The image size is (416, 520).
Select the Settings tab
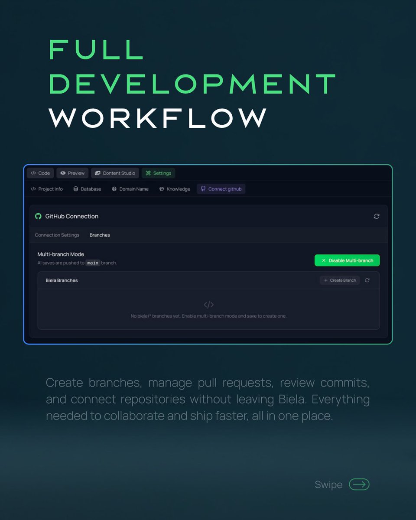click(158, 173)
